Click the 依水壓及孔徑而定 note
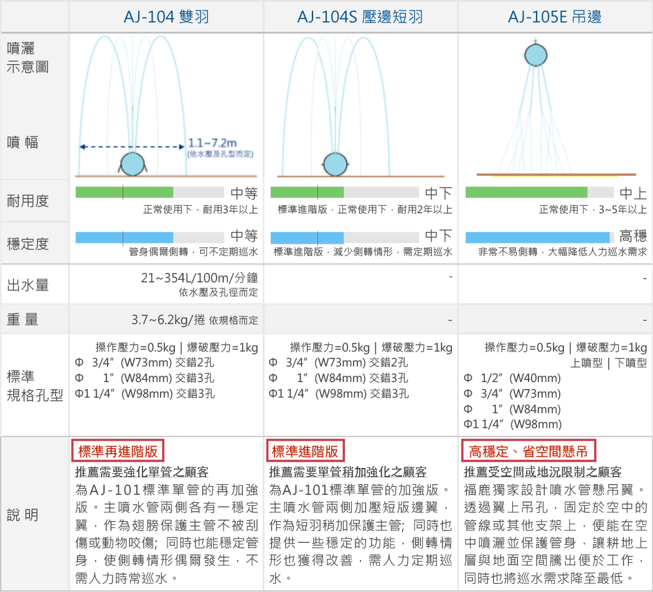Screen dimensions: 653x592 point(218,292)
